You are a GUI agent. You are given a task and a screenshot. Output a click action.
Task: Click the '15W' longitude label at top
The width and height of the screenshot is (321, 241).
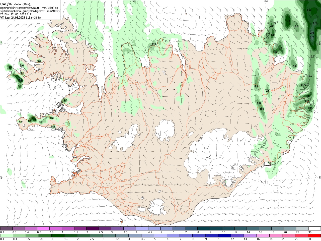266,1
